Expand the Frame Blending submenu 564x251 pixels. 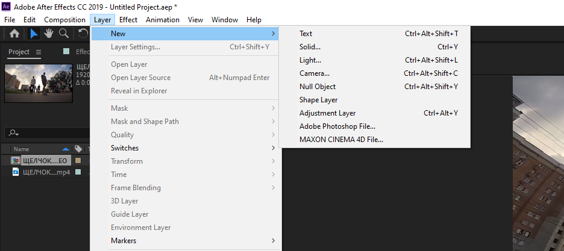tap(185, 188)
